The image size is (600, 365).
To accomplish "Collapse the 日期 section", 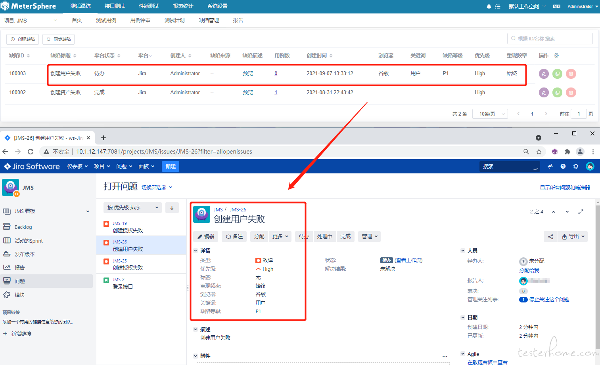I will (463, 317).
